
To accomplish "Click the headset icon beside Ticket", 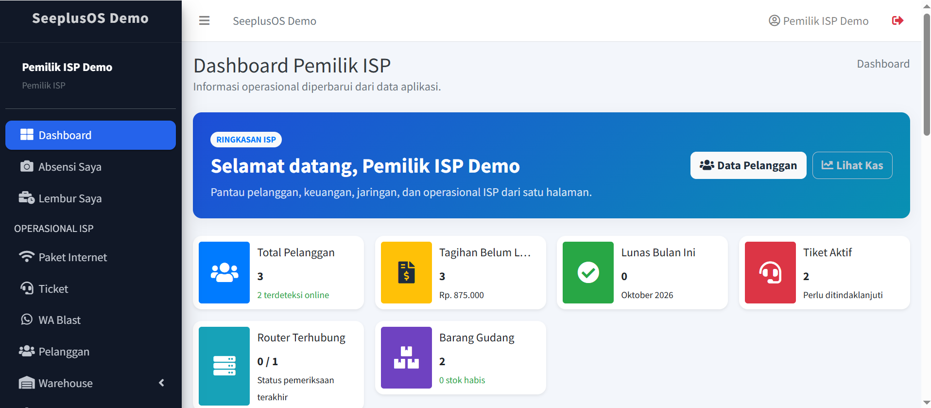I will (x=27, y=288).
